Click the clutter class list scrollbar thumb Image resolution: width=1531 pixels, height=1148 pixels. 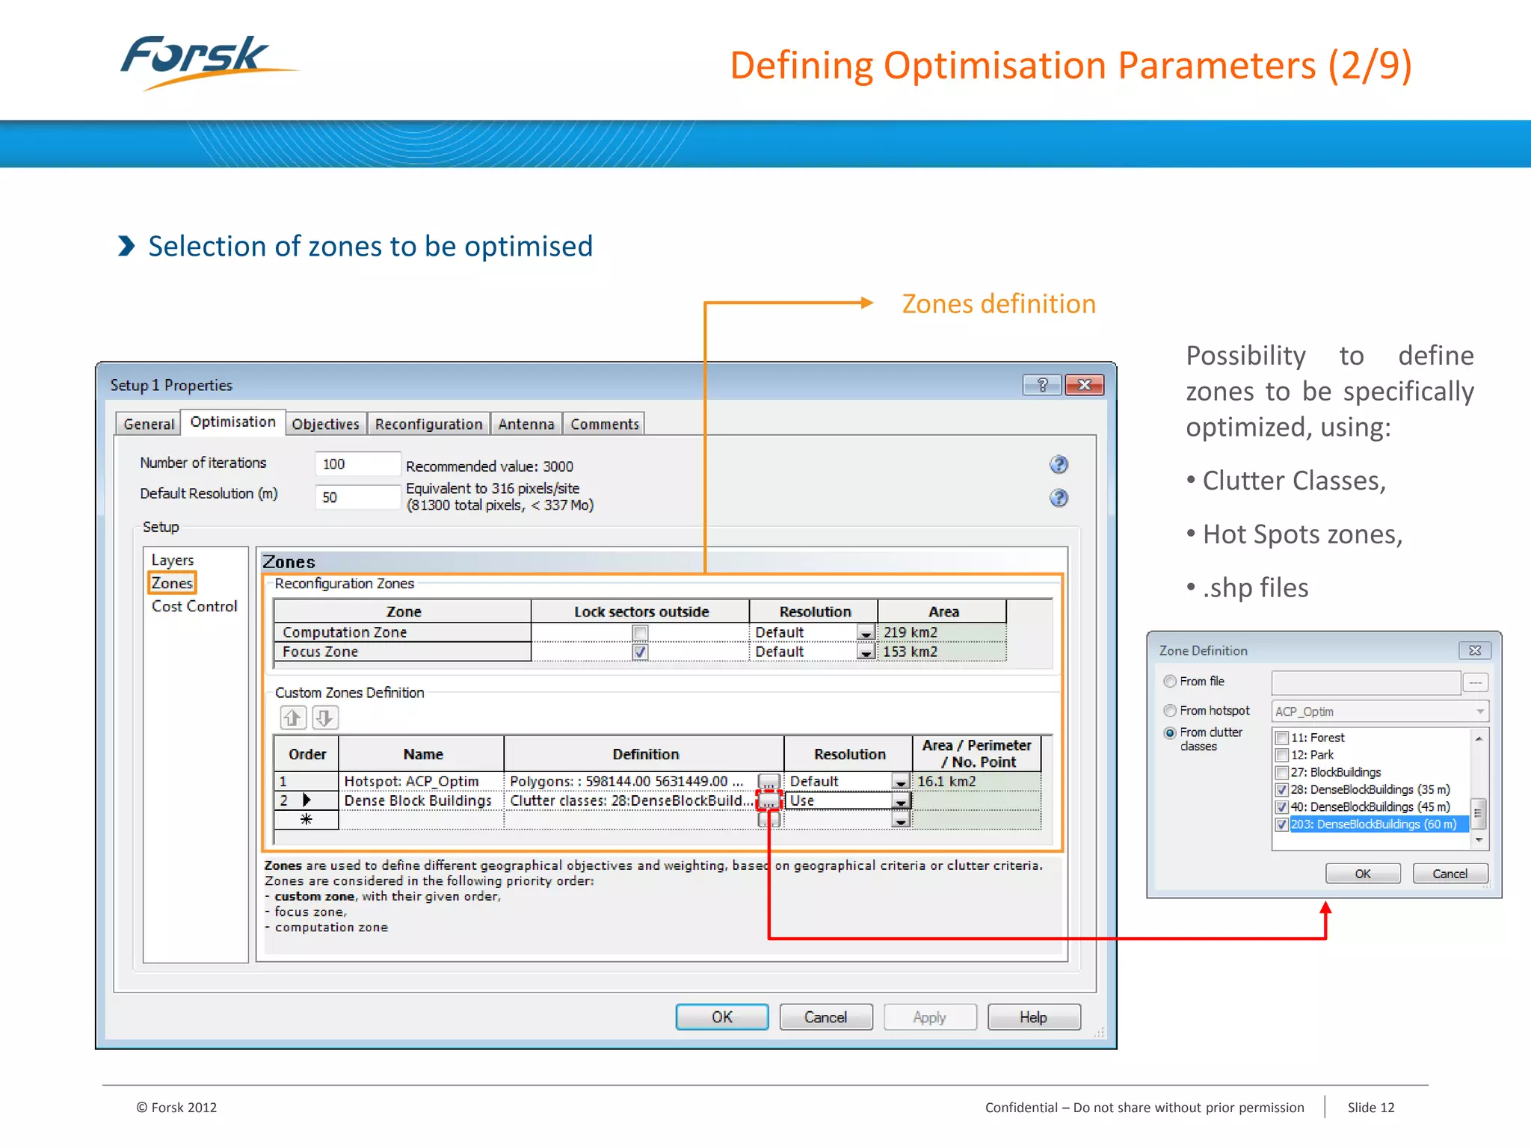pyautogui.click(x=1478, y=812)
